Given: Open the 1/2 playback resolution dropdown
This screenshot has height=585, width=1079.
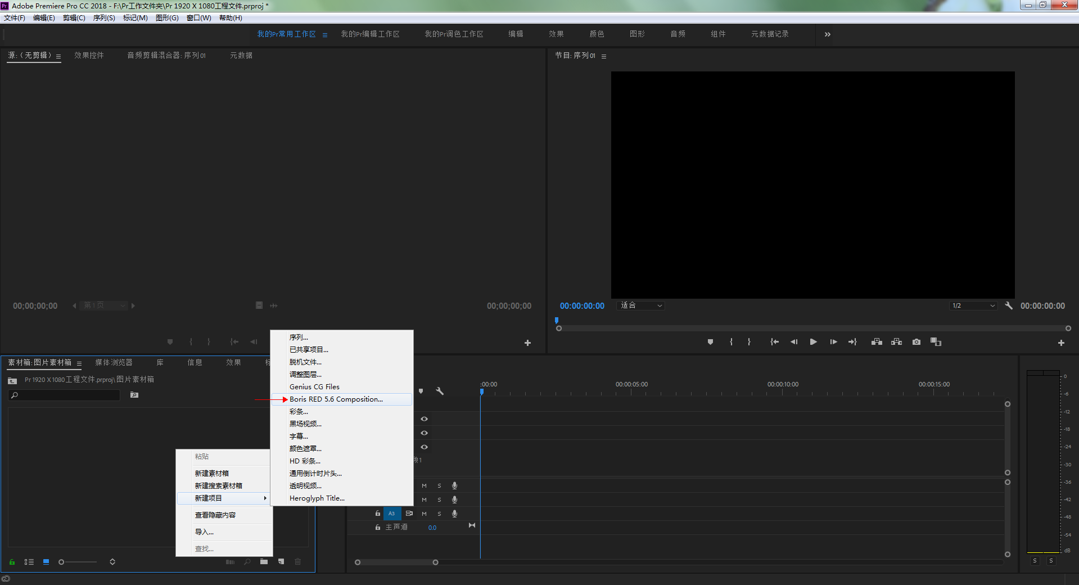Looking at the screenshot, I should pyautogui.click(x=973, y=305).
